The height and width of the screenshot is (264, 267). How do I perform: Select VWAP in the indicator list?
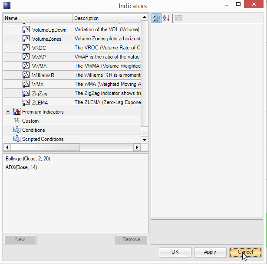click(x=39, y=57)
